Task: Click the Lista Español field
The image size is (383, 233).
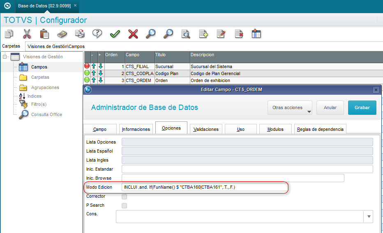Action: point(247,151)
